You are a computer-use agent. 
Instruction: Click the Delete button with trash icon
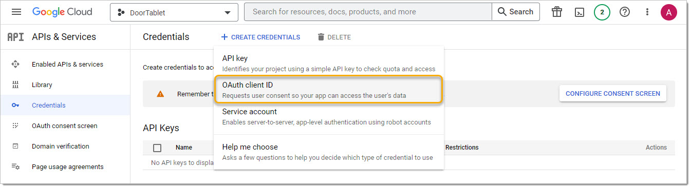[334, 37]
